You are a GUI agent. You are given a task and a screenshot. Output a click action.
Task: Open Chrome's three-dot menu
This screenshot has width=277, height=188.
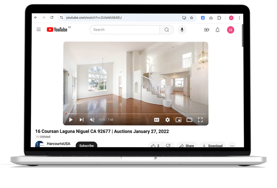pyautogui.click(x=239, y=18)
